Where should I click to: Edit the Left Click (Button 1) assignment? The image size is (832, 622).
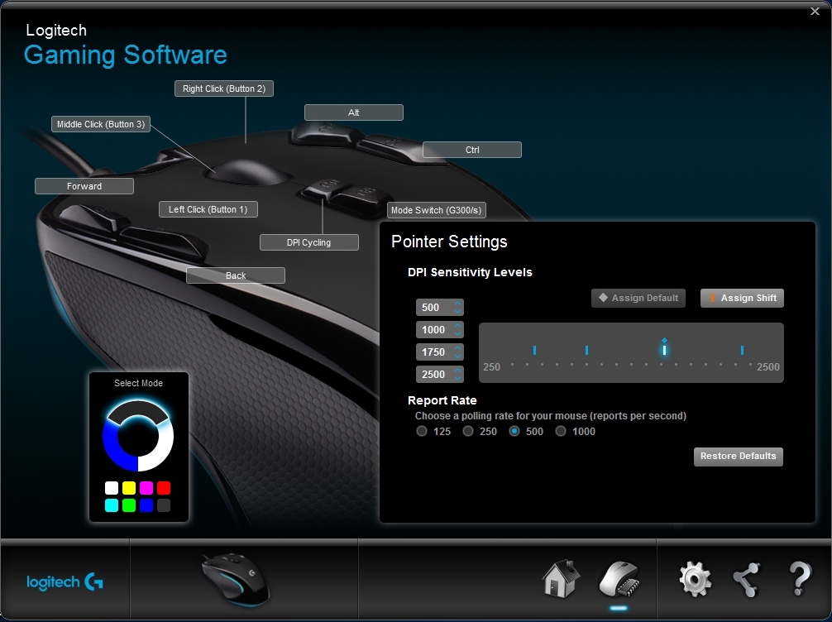(x=208, y=209)
